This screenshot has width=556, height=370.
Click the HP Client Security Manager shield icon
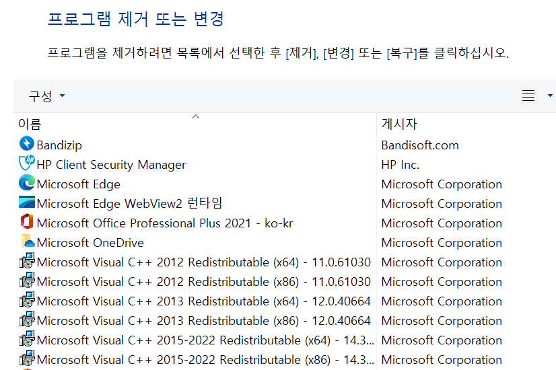pos(27,163)
